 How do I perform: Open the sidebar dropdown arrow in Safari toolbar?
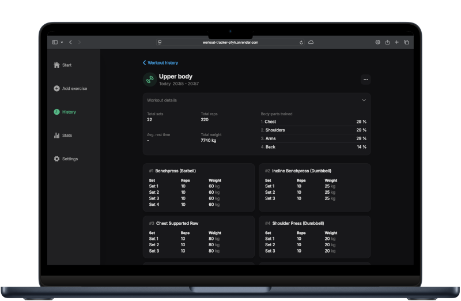(62, 42)
